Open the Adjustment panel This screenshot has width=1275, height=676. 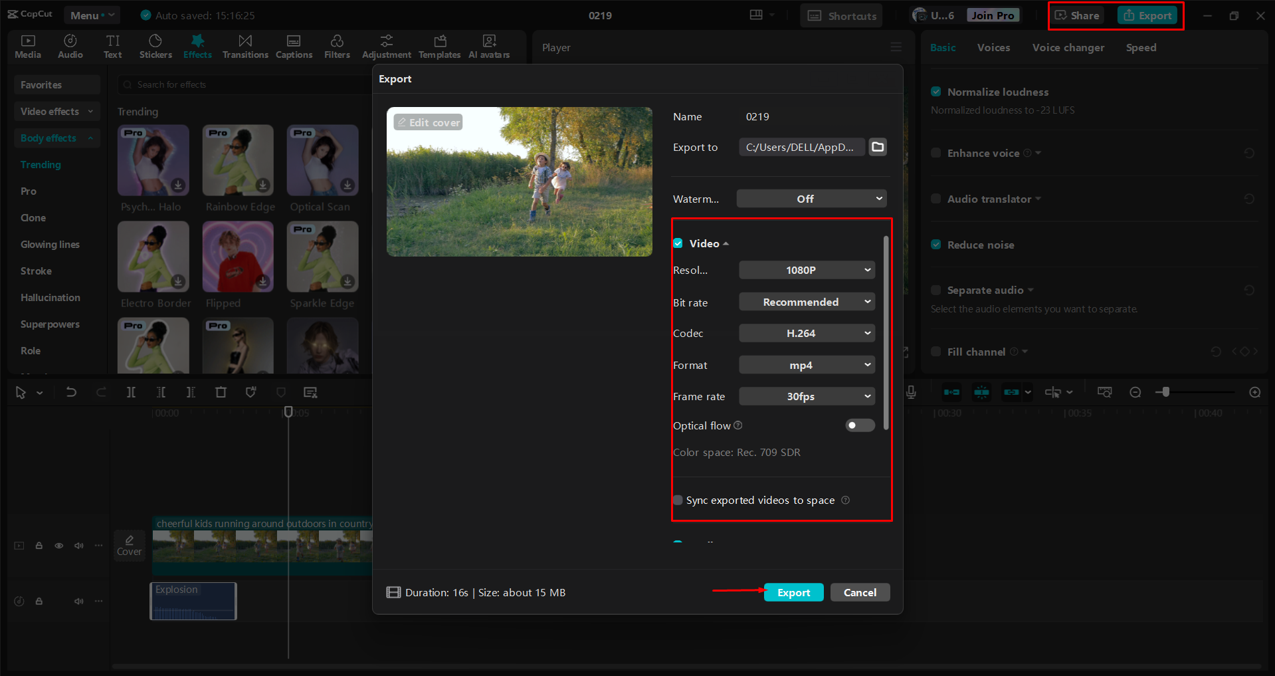coord(387,47)
